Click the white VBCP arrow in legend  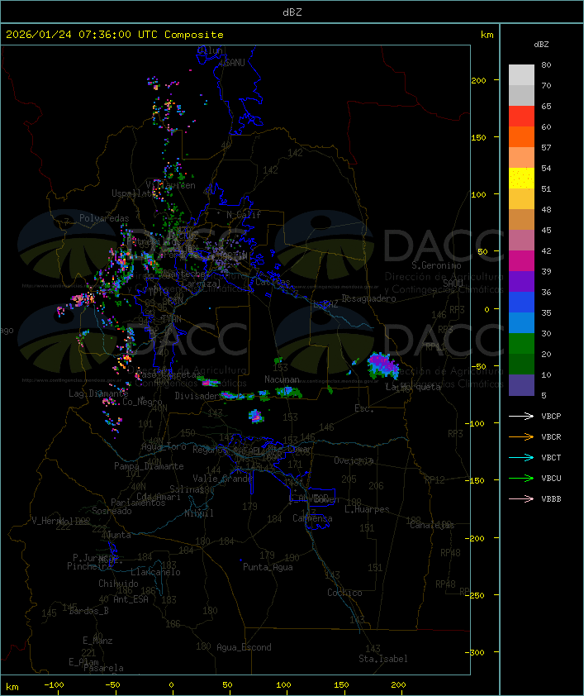pyautogui.click(x=522, y=417)
